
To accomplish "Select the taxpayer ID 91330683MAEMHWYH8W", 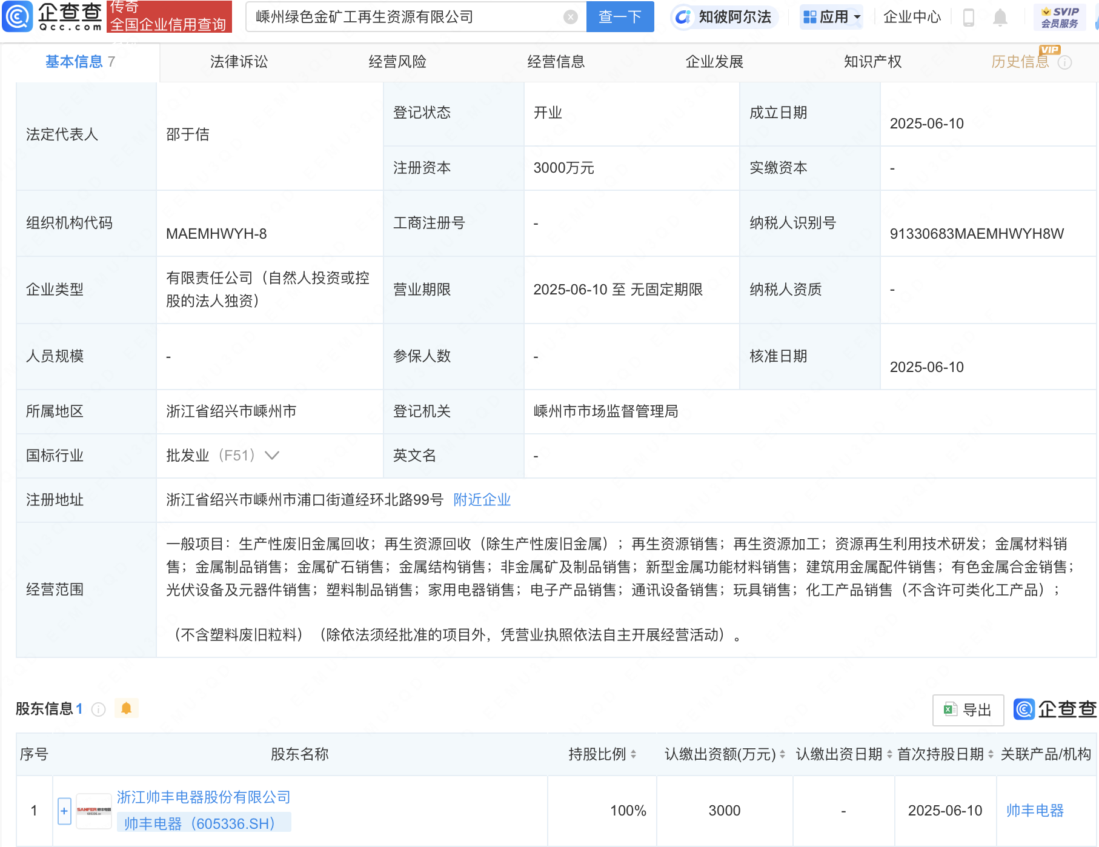I will pos(977,234).
